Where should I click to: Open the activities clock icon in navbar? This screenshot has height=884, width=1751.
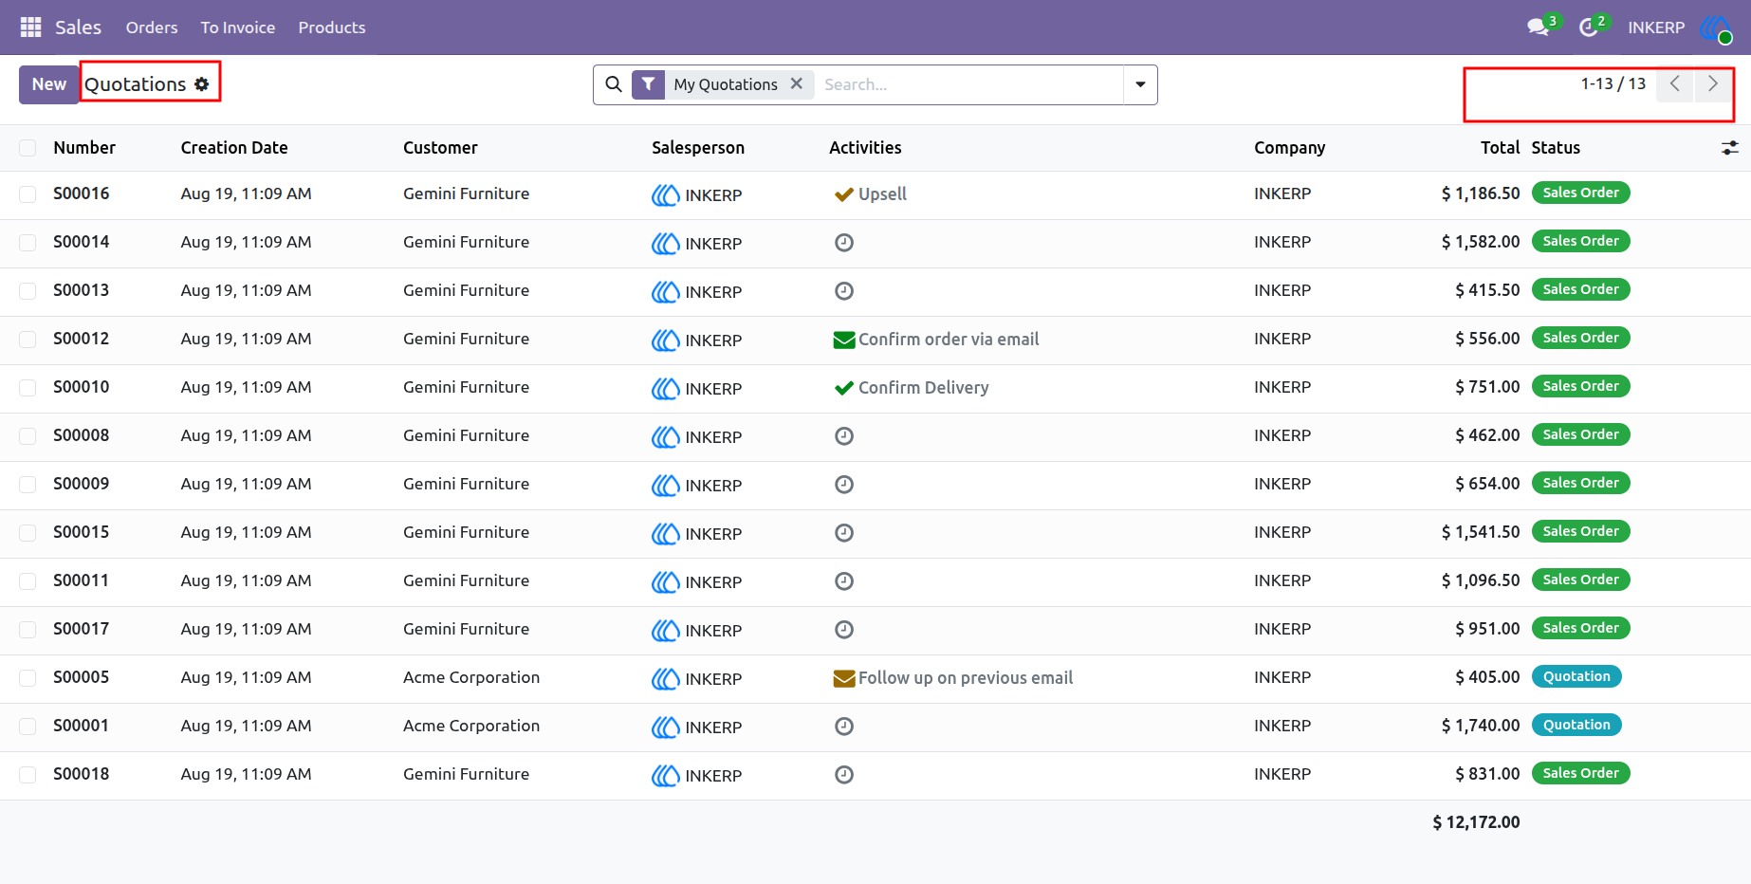tap(1589, 28)
